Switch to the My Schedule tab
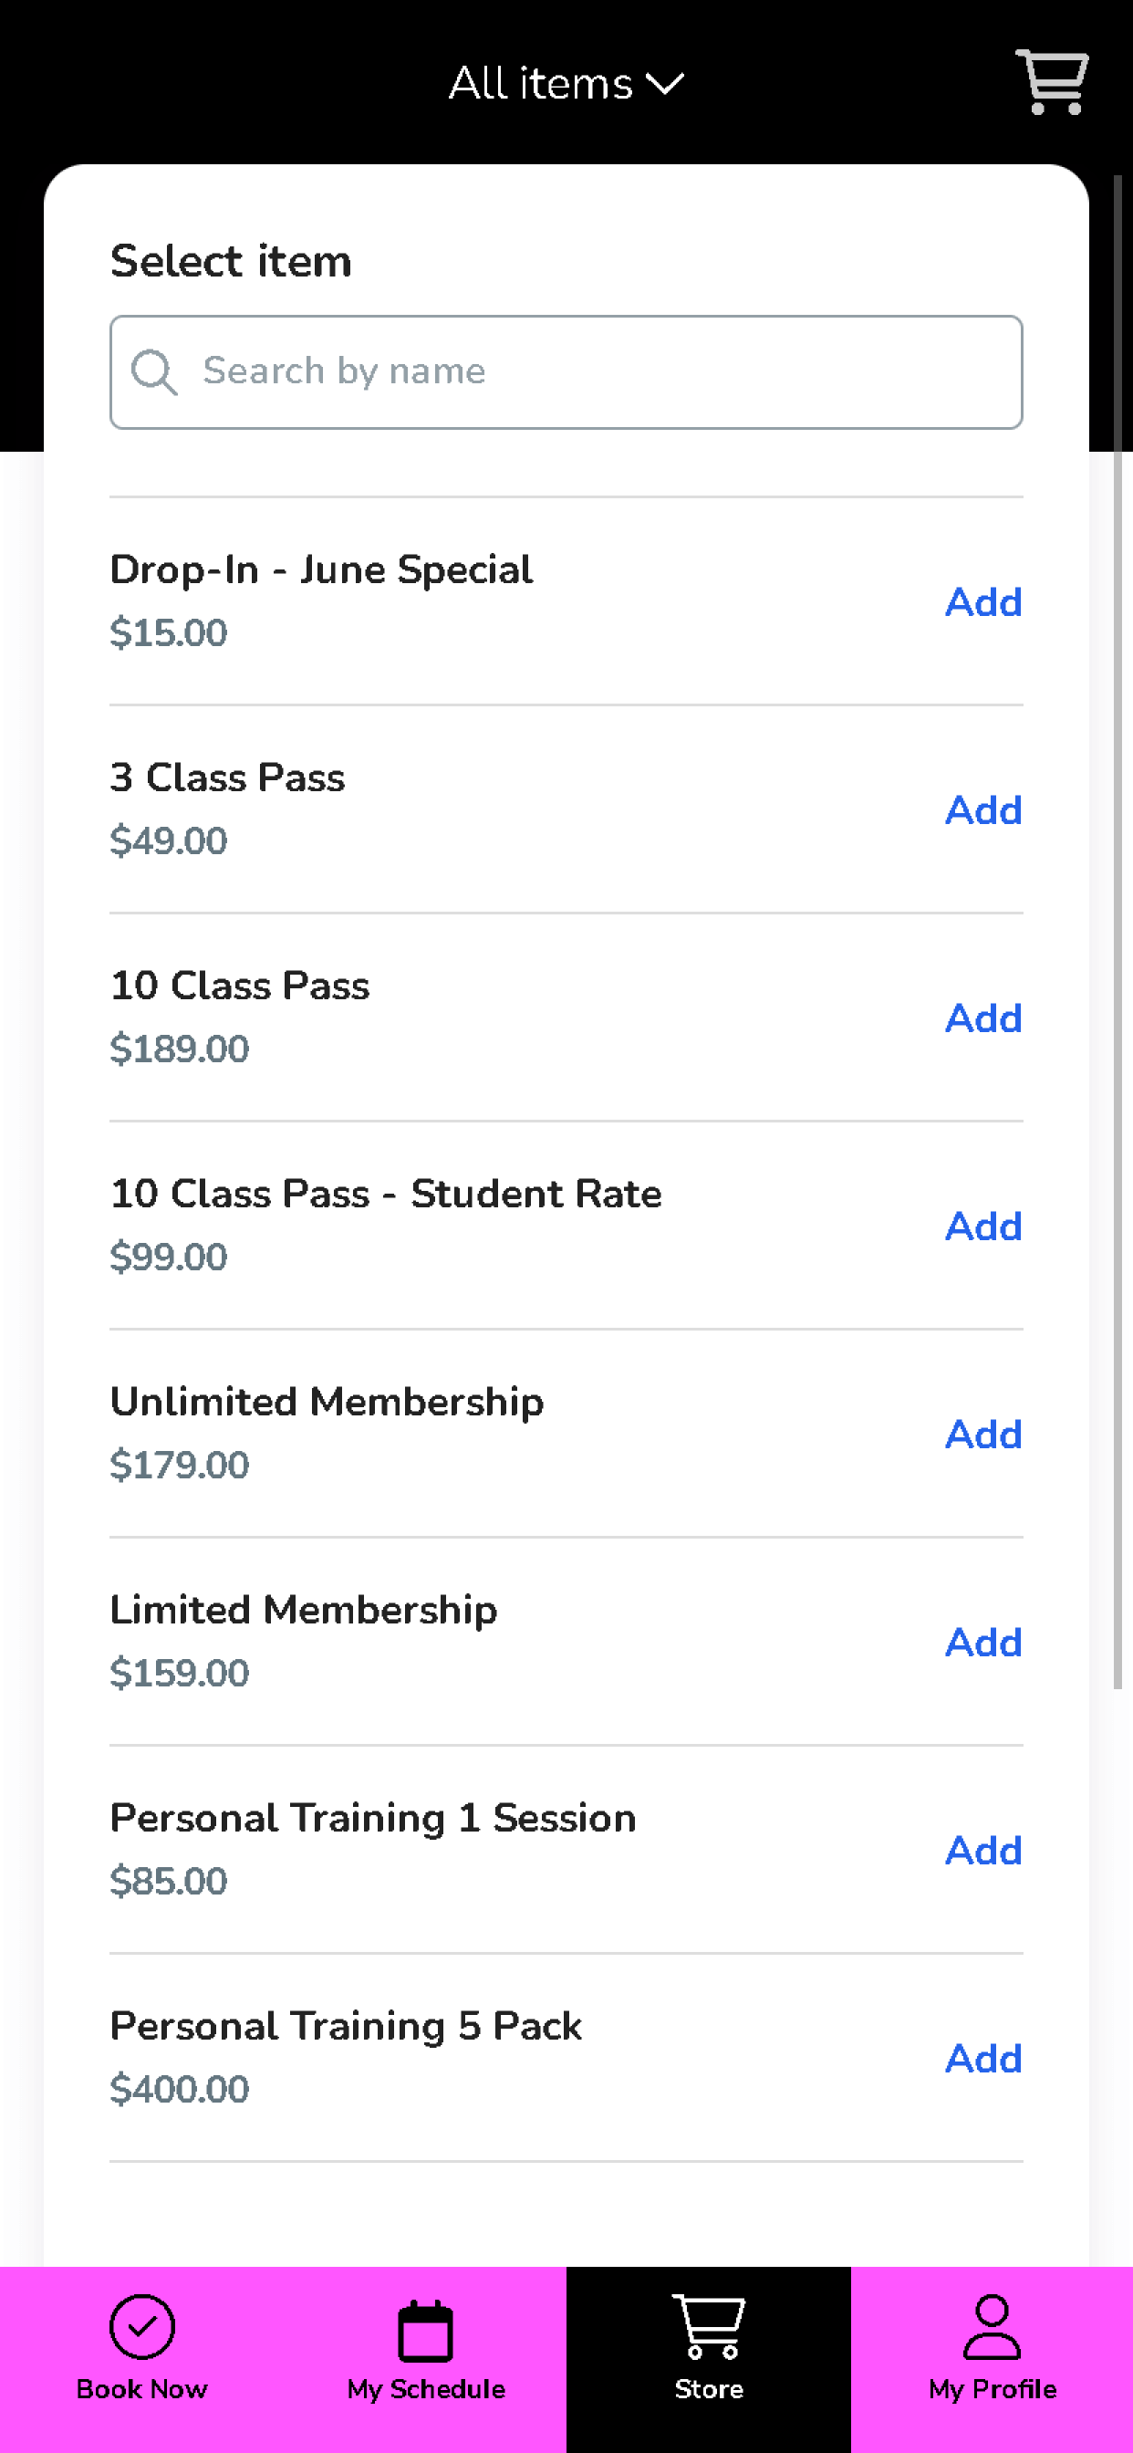 pyautogui.click(x=426, y=2358)
